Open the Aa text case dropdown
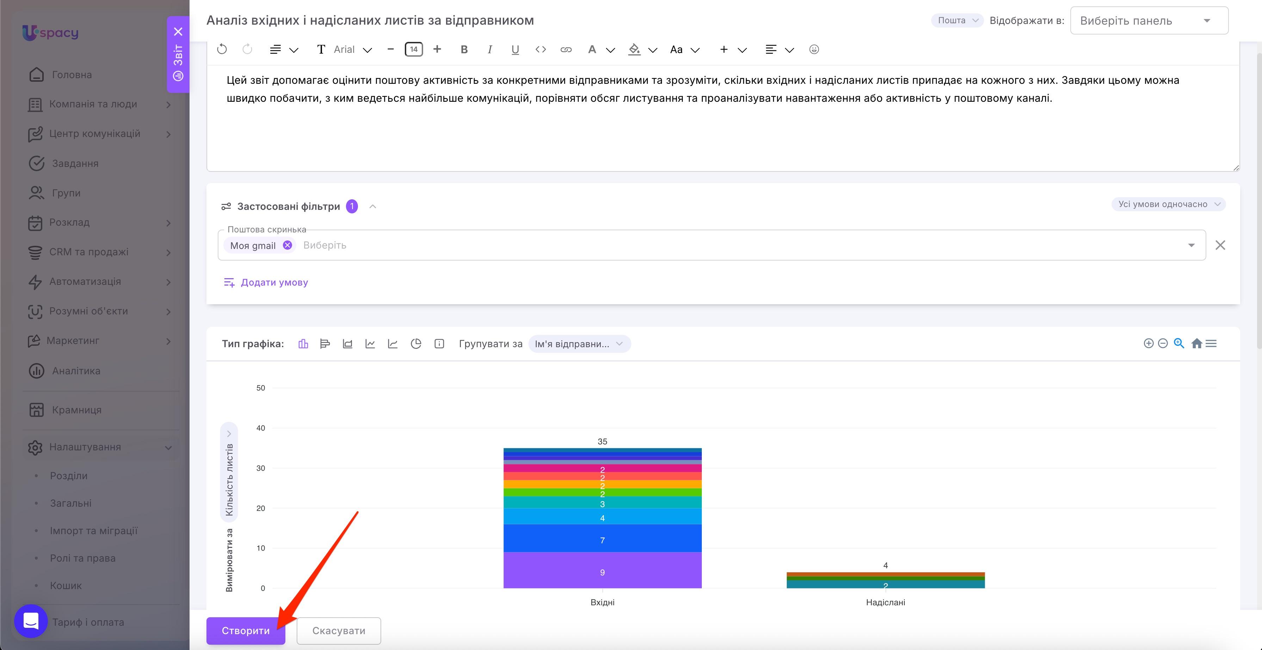1262x650 pixels. point(685,49)
